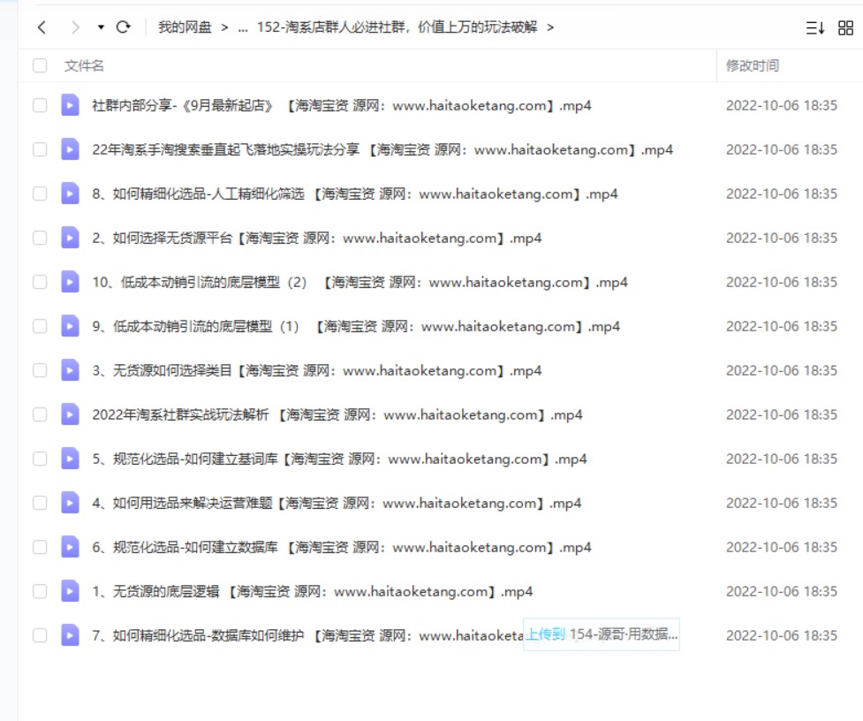
Task: Click video icon of 10、低成本动销引流的底层模型 (2)
Action: (70, 282)
